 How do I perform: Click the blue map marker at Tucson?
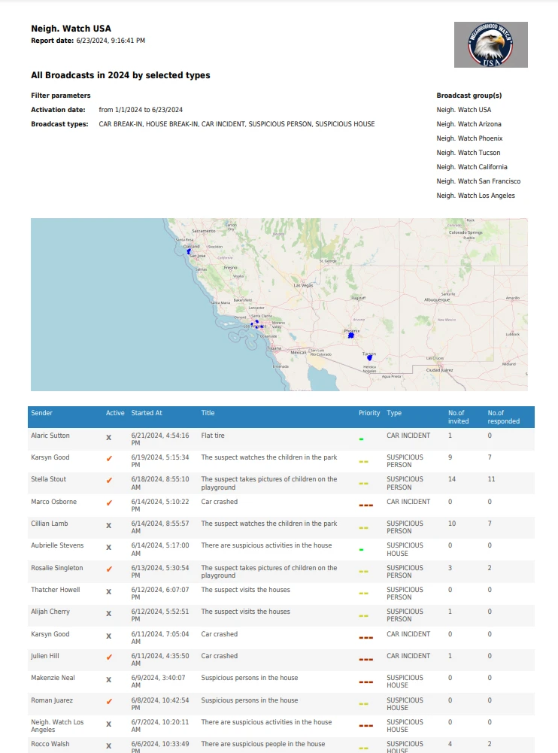(369, 357)
